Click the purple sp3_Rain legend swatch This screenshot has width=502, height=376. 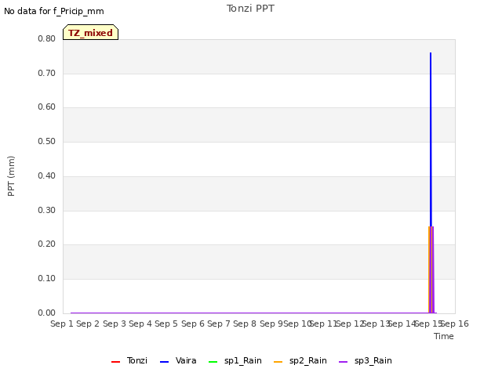click(x=344, y=362)
